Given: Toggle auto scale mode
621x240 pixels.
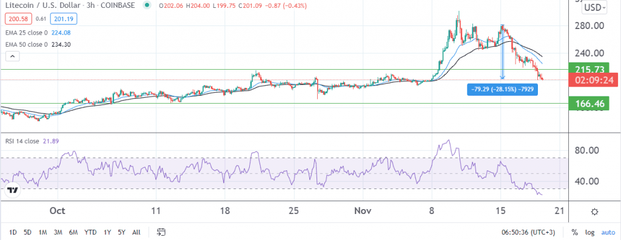Looking at the screenshot, I should [608, 232].
